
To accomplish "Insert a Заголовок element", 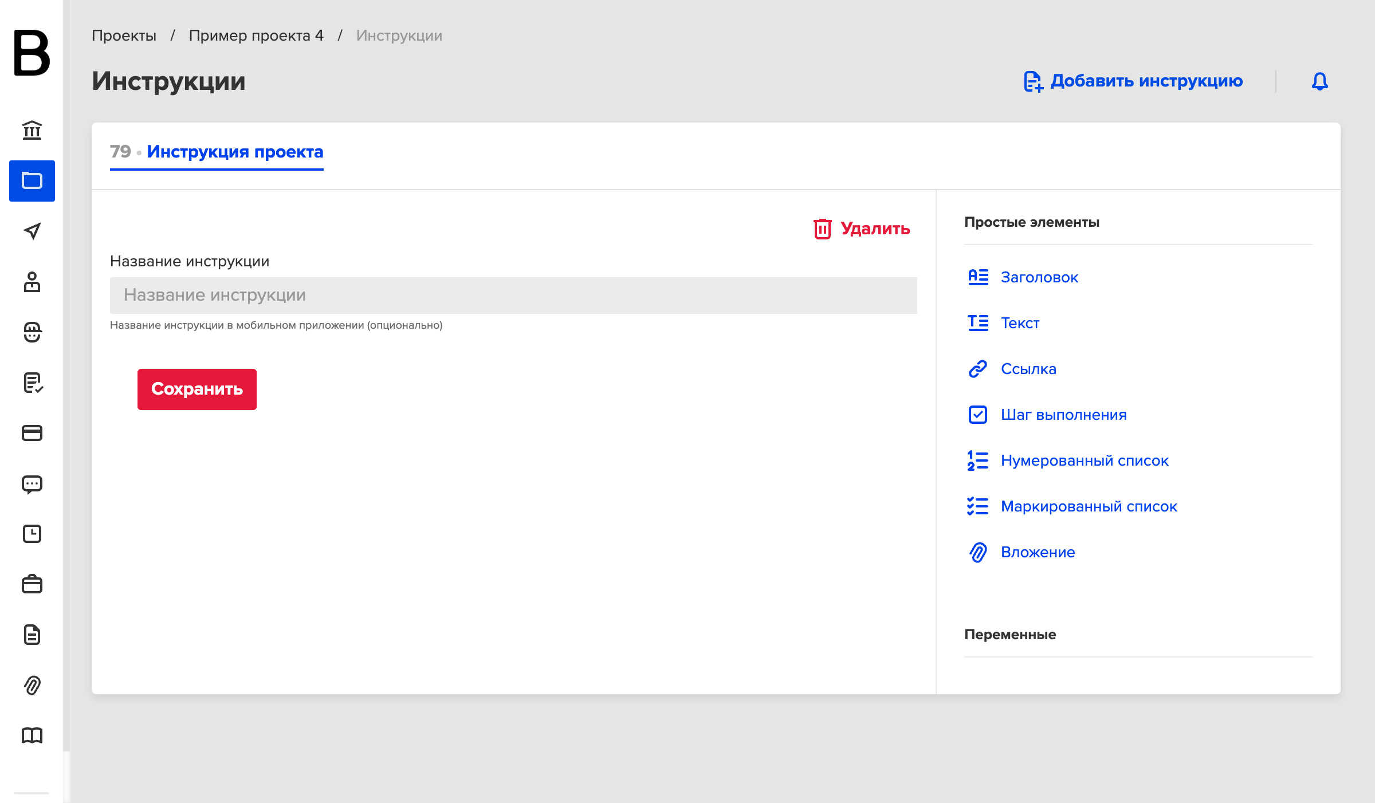I will pyautogui.click(x=1023, y=277).
